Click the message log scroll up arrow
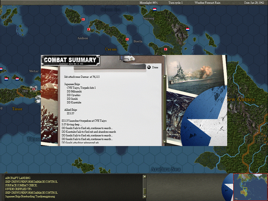 click(144, 177)
